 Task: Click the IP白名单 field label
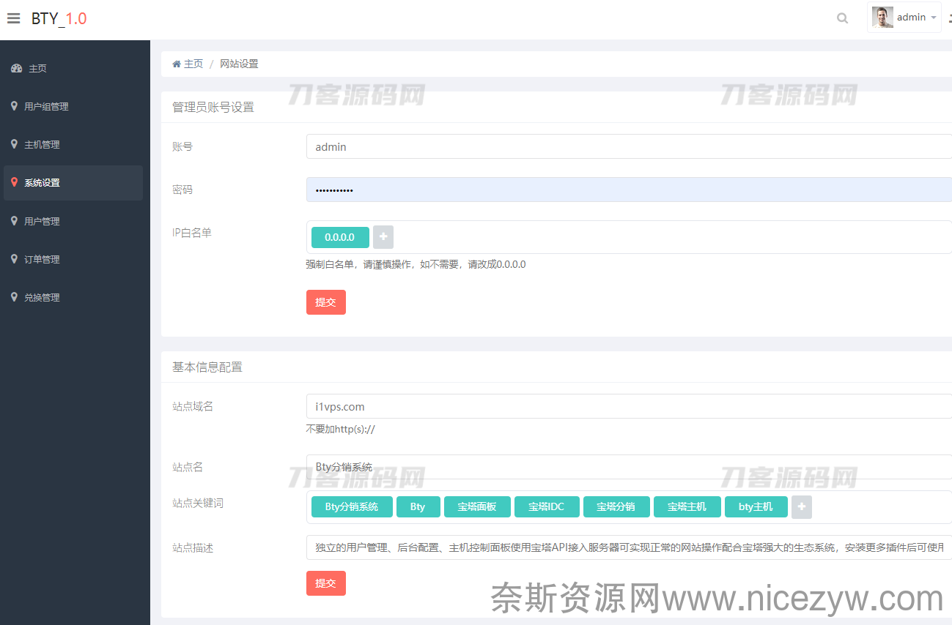point(192,232)
